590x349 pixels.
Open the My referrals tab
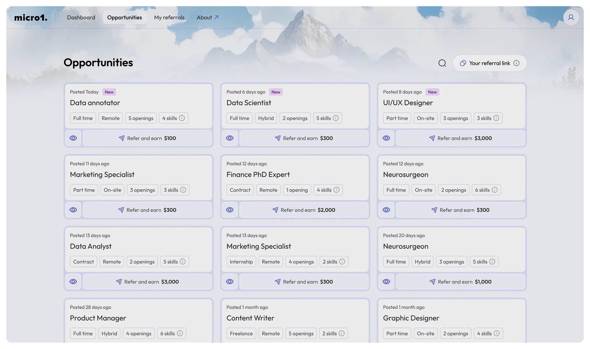tap(169, 17)
